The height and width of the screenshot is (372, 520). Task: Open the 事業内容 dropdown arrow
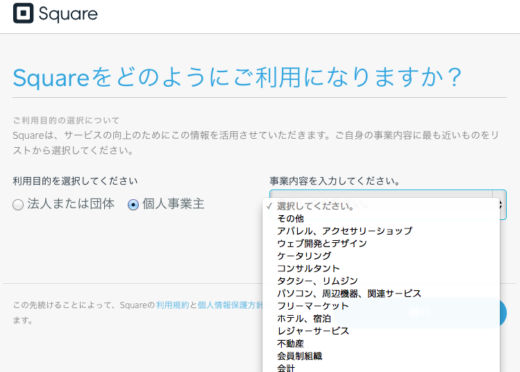[x=500, y=205]
